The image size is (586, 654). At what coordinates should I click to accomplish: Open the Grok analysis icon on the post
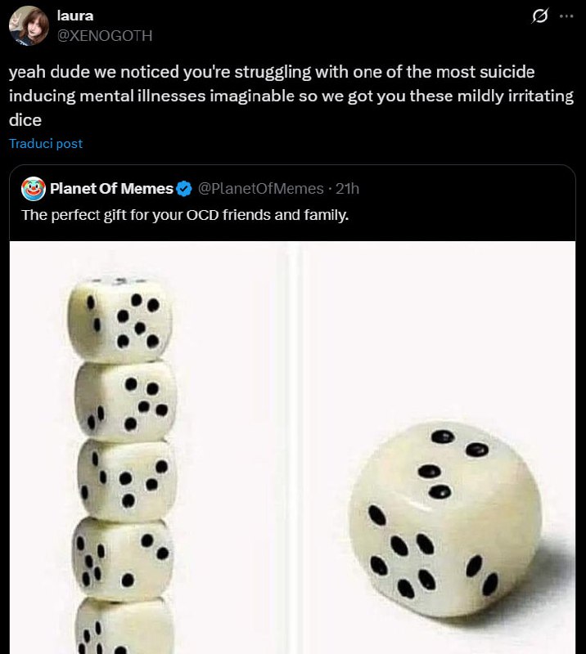[x=539, y=17]
